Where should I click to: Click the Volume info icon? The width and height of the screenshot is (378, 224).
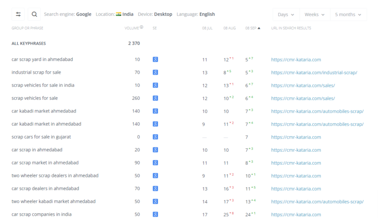[142, 28]
